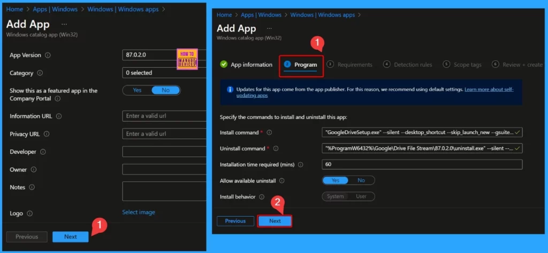
Task: Click featured app info icon after Company Portal
Action: click(x=58, y=99)
